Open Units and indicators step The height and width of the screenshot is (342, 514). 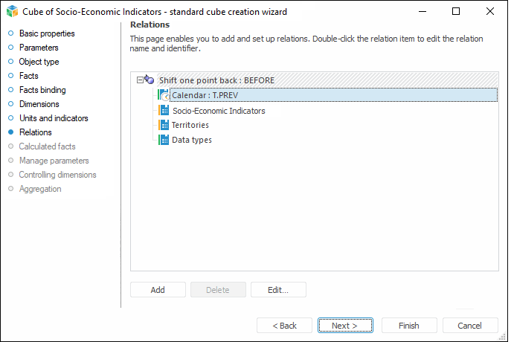click(x=54, y=118)
